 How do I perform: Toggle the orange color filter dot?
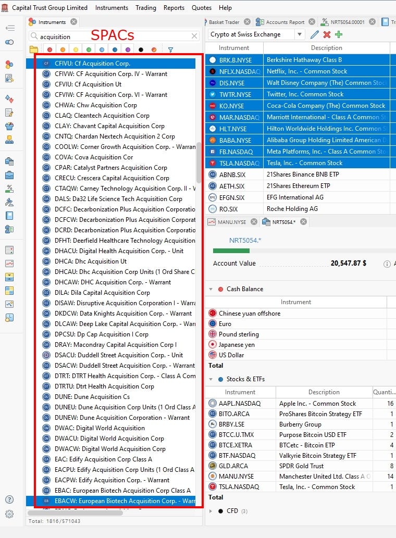(63, 50)
